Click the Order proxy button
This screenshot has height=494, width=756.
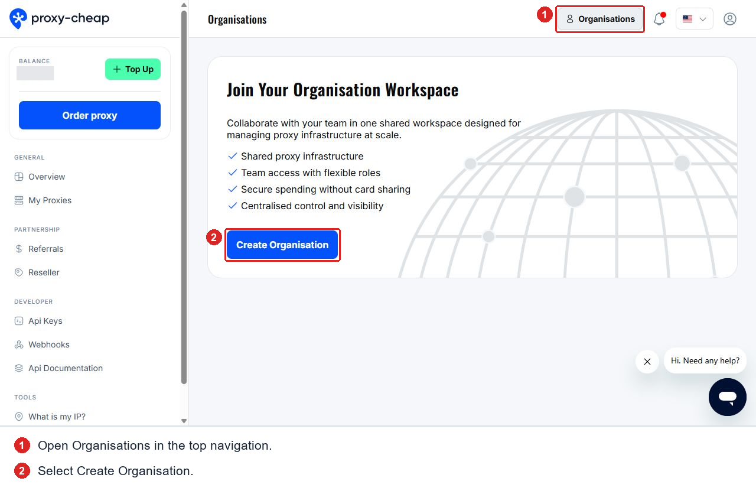[x=90, y=115]
